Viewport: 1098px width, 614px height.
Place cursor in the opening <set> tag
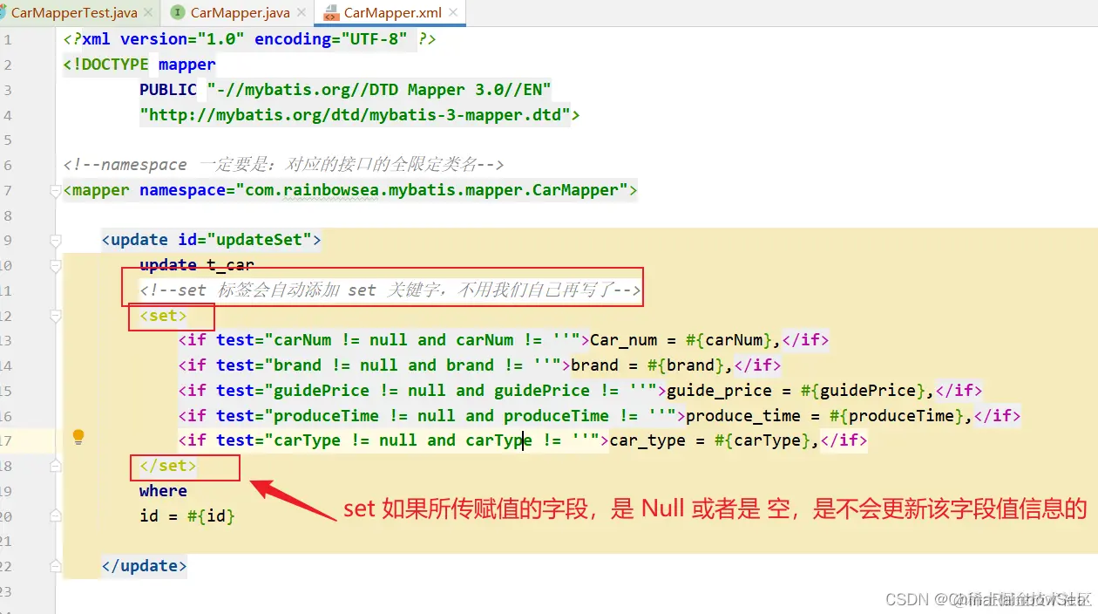coord(163,316)
